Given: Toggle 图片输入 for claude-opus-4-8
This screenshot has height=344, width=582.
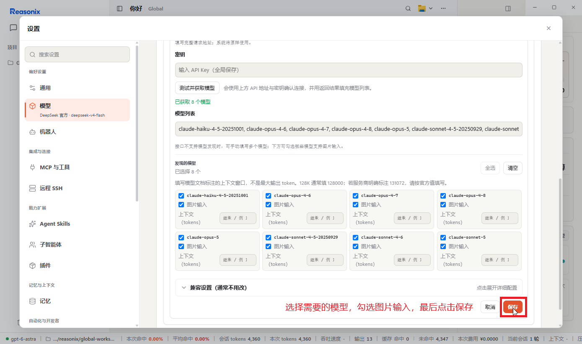Looking at the screenshot, I should click(x=443, y=205).
